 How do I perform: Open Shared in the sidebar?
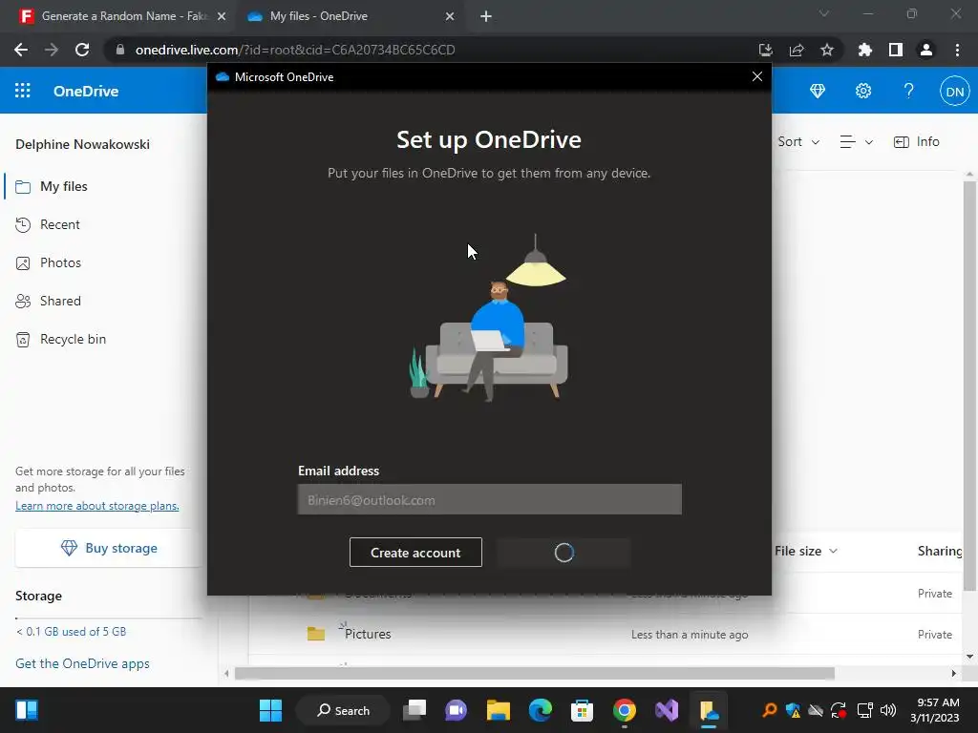[60, 301]
